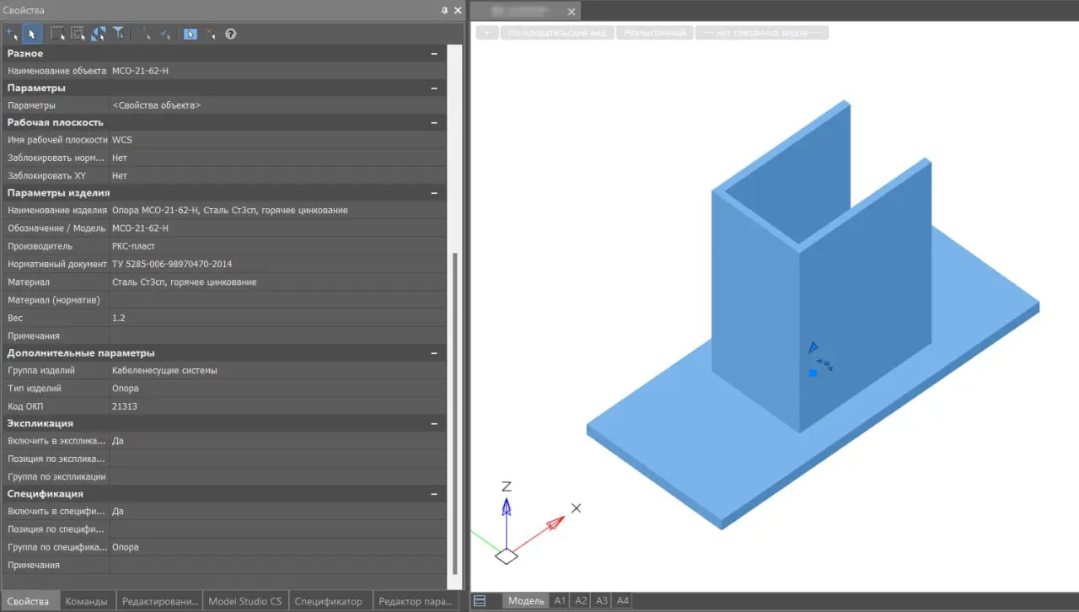
Task: Click the add-to-selection plus cursor icon
Action: tap(11, 34)
